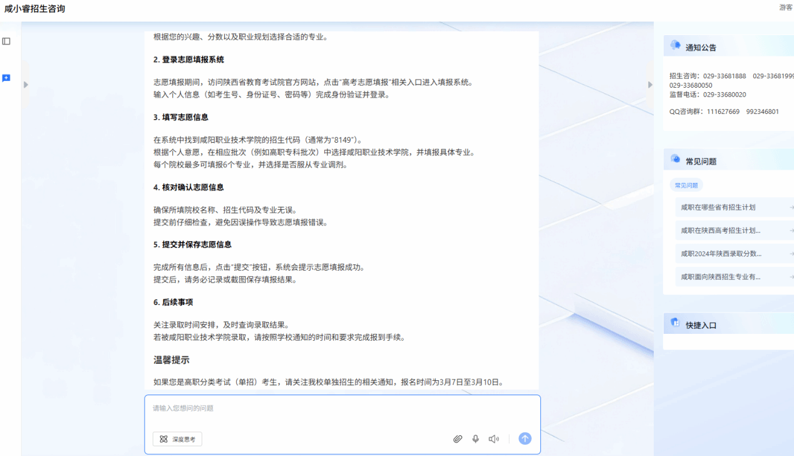Open the question 咸职在哪些省有招生计划
794x456 pixels.
coord(735,207)
